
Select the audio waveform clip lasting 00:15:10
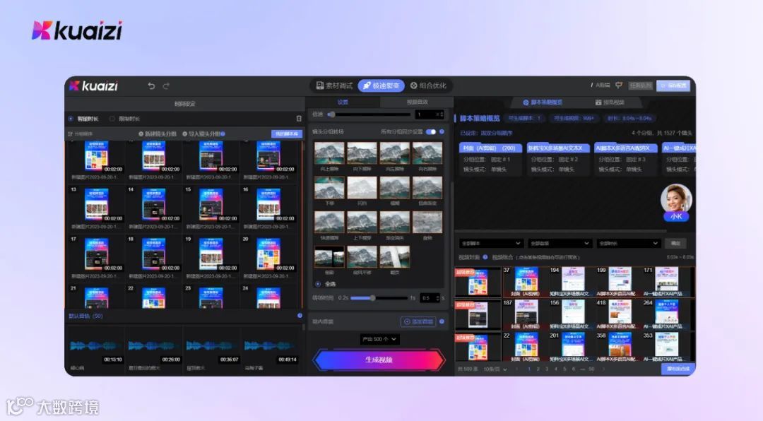[x=95, y=346]
